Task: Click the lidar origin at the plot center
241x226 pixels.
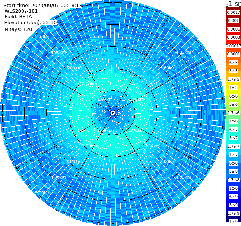Action: (113, 113)
